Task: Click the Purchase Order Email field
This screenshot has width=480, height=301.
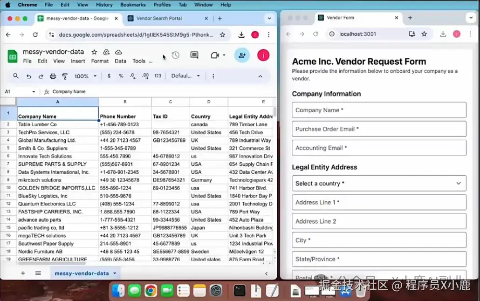Action: [x=379, y=129]
